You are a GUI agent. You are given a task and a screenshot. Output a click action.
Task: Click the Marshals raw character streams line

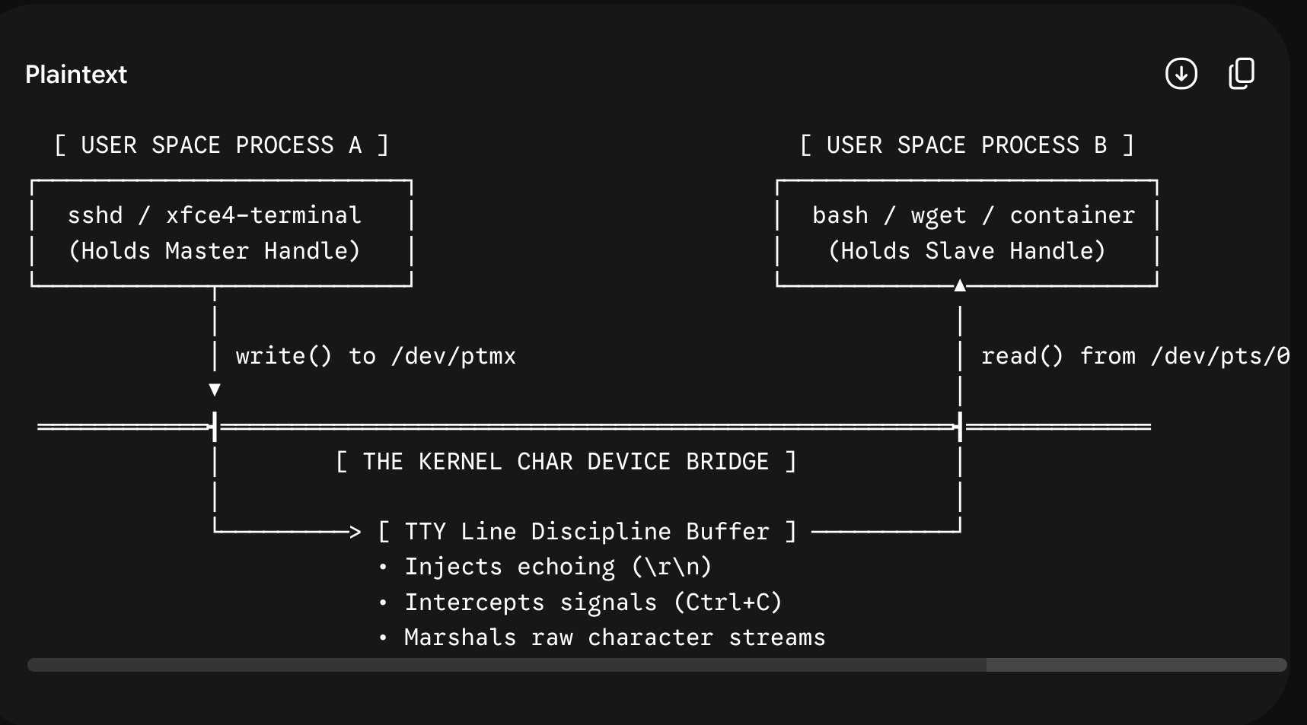[601, 638]
